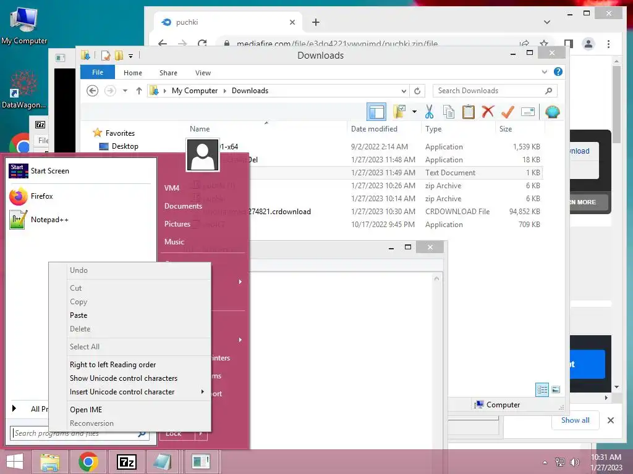The width and height of the screenshot is (633, 474).
Task: Click the orange checkmark Properties icon
Action: (x=508, y=112)
